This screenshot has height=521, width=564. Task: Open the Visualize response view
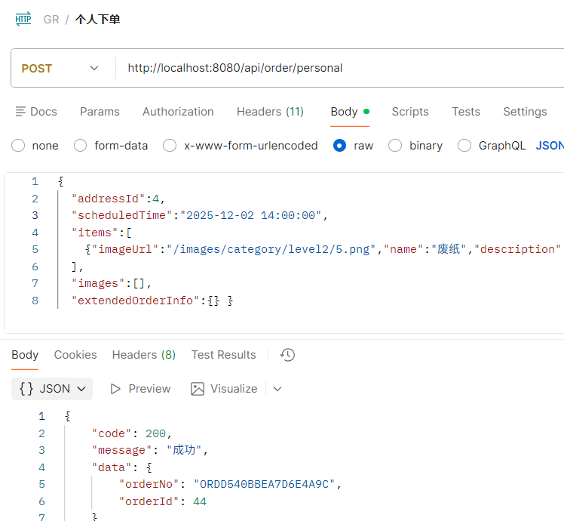[224, 389]
